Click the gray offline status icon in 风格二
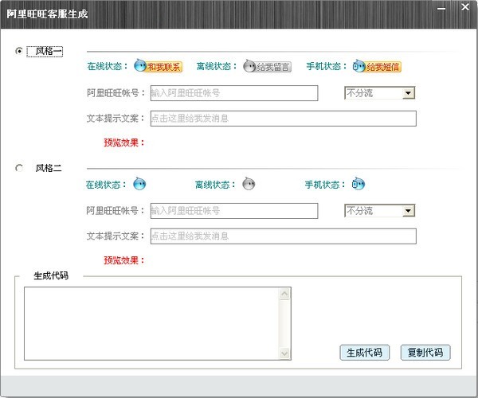Screen dimensions: 478x398 [x=249, y=184]
